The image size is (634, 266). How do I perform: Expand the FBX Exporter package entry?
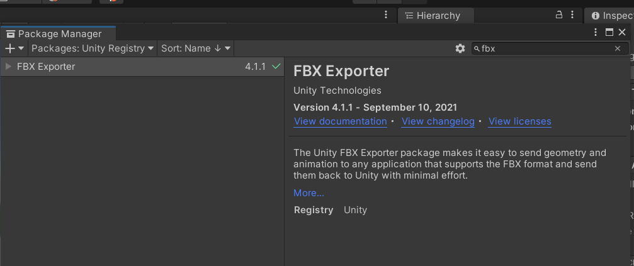8,67
